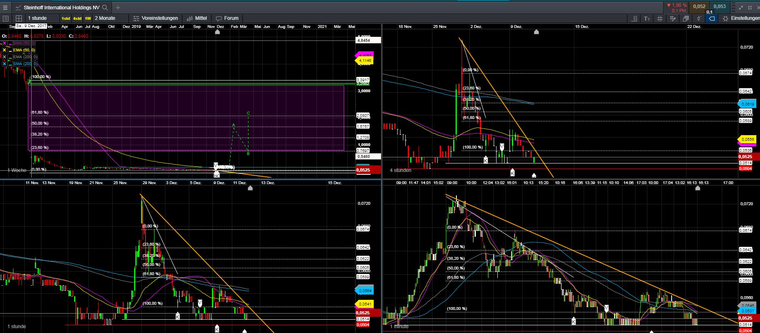Search for another instrument with magnifier

coord(105,7)
